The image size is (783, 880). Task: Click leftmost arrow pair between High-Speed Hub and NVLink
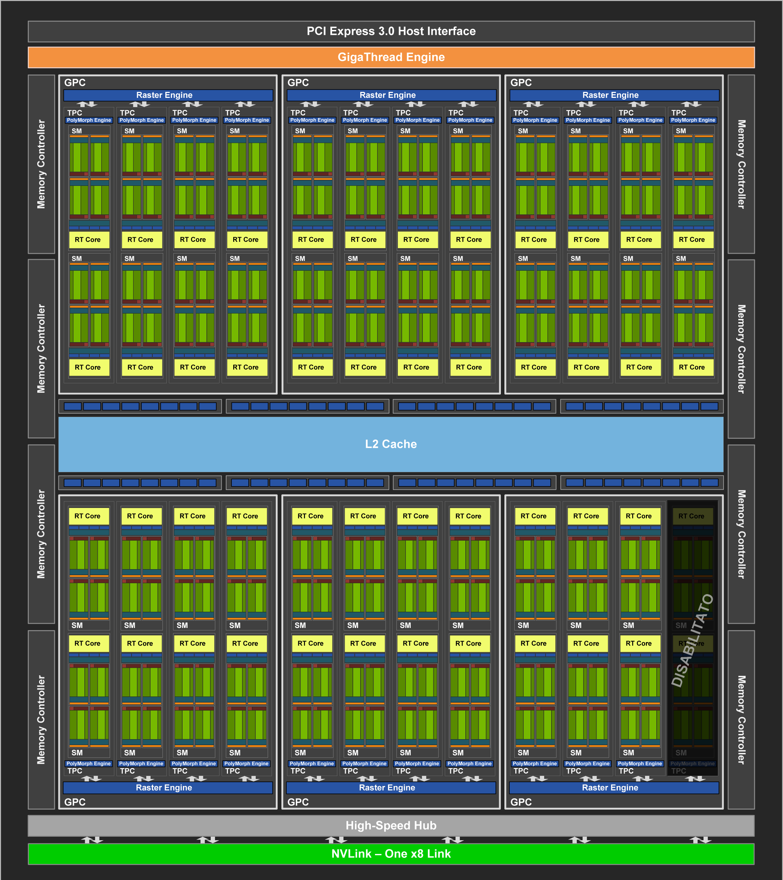pyautogui.click(x=92, y=840)
